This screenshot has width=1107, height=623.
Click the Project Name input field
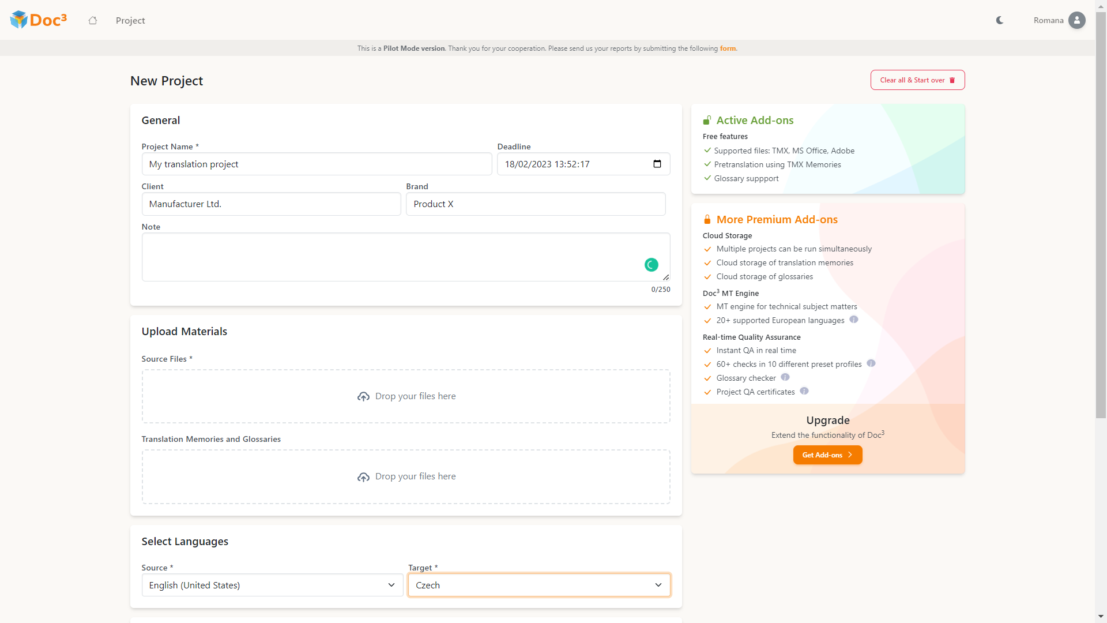pos(317,164)
